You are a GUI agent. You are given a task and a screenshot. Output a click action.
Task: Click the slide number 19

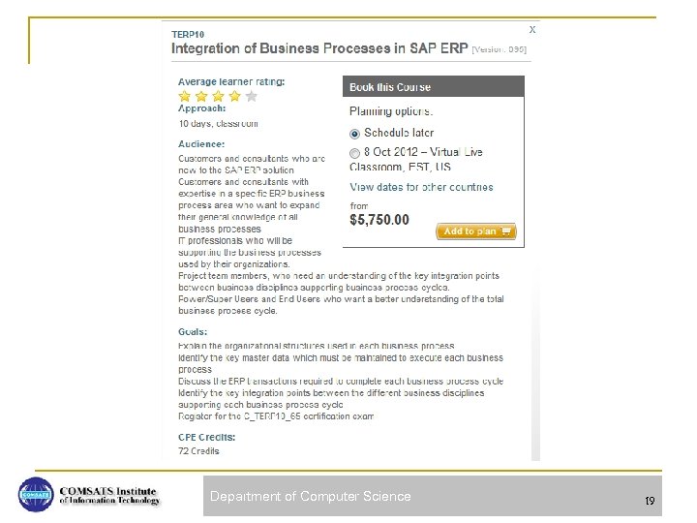pos(651,500)
